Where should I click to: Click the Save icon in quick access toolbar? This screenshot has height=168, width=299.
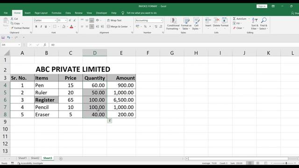(3, 37)
